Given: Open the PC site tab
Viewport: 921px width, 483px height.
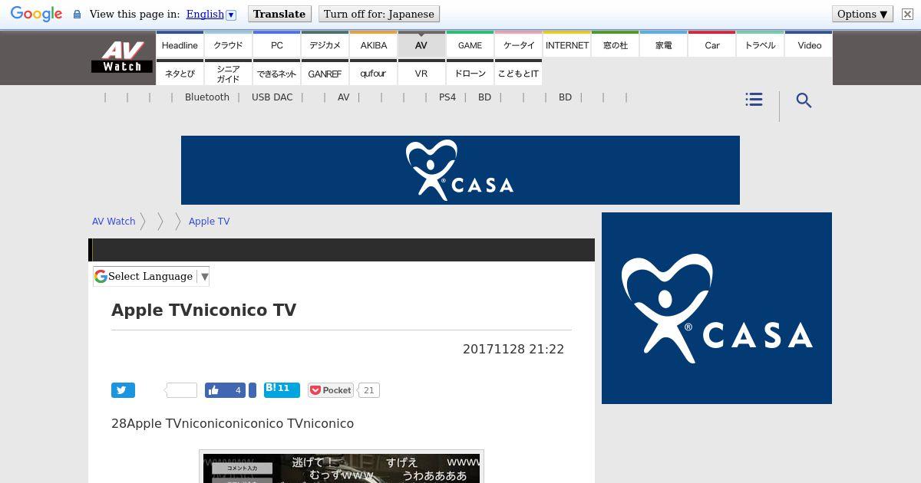Looking at the screenshot, I should [276, 44].
